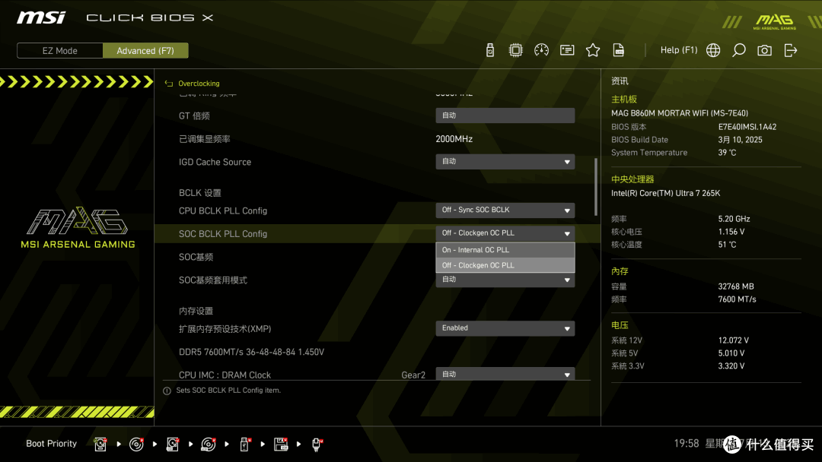Click MAG B860M MORTAR WIFI motherboard name
The image size is (822, 462).
[680, 113]
